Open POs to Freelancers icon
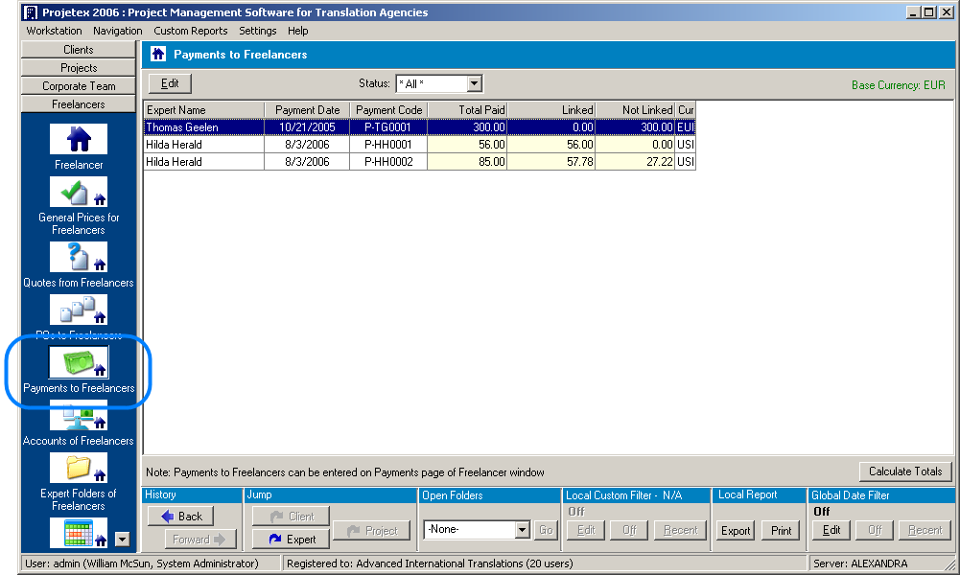This screenshot has width=960, height=575. [79, 310]
